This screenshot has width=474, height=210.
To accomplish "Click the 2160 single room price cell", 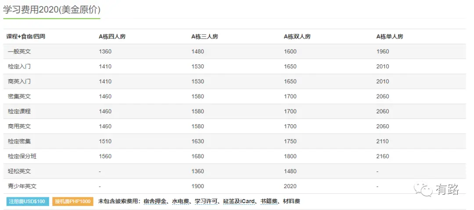I will click(x=383, y=156).
